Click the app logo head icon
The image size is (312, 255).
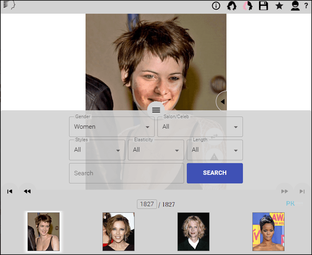click(x=9, y=5)
